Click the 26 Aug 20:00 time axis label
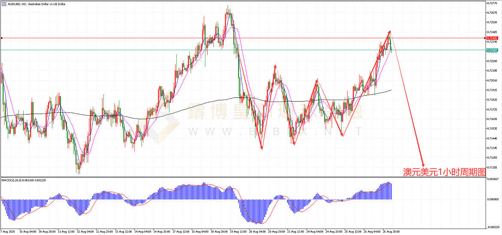This screenshot has width=502, height=235. point(391,232)
